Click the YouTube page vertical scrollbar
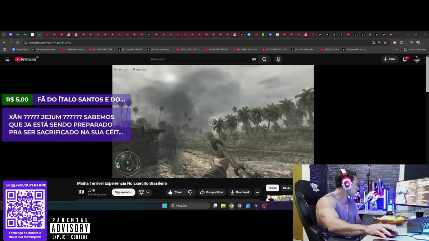The image size is (429, 241). tap(427, 74)
